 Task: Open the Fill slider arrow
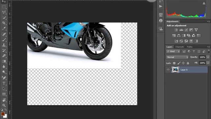pyautogui.click(x=208, y=63)
